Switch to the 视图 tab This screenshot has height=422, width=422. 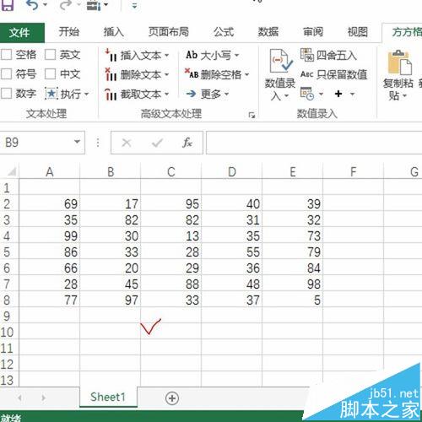tap(357, 31)
